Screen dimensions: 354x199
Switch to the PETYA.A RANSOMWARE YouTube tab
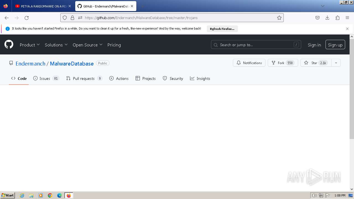(x=43, y=6)
